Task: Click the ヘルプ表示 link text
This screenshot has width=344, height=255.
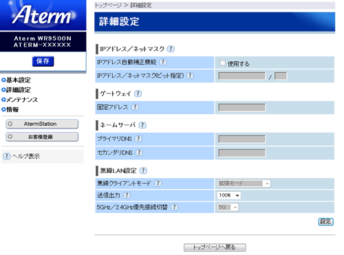Action: point(26,156)
